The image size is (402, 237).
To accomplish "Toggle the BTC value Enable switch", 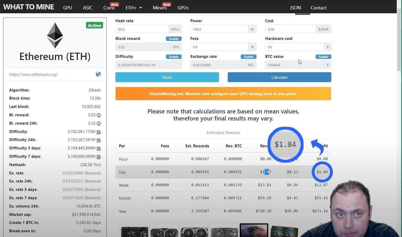I will point(323,57).
